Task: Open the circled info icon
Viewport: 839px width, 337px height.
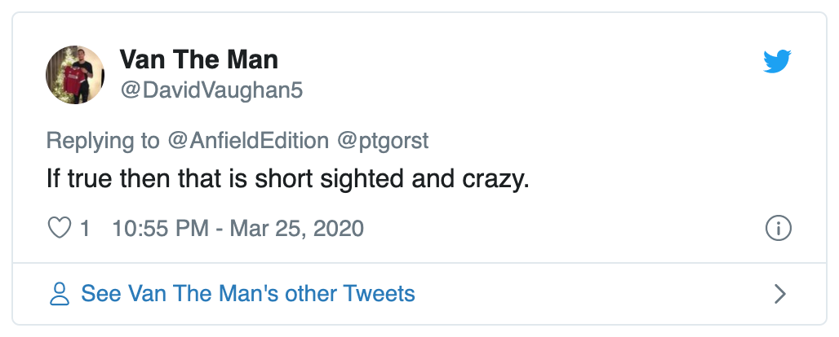Action: coord(779,228)
